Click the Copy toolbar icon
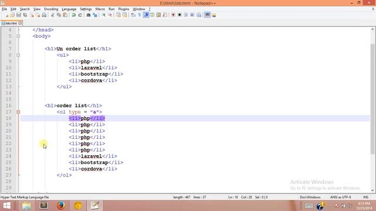Screen dimensions: 376x211 point(59,15)
